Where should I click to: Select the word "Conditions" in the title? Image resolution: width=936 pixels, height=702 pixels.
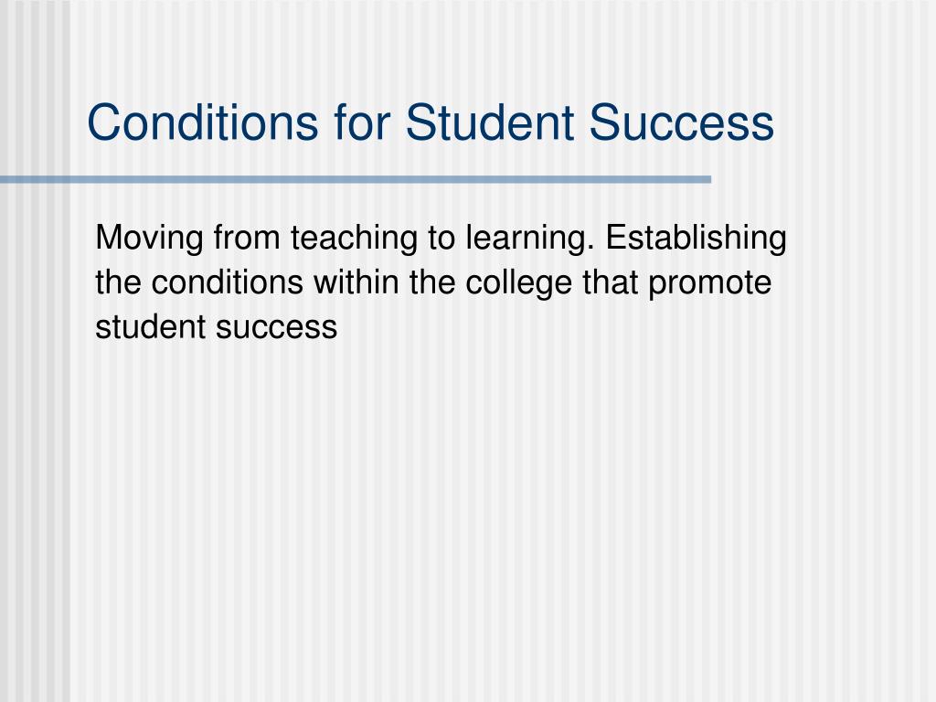point(202,122)
